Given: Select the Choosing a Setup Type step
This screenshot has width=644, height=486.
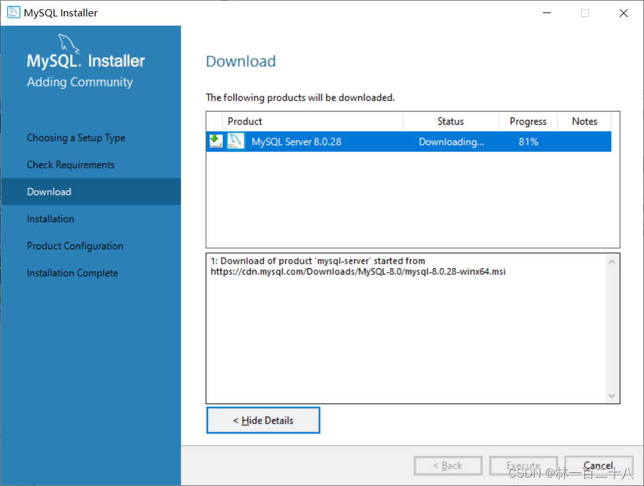Looking at the screenshot, I should [x=76, y=138].
